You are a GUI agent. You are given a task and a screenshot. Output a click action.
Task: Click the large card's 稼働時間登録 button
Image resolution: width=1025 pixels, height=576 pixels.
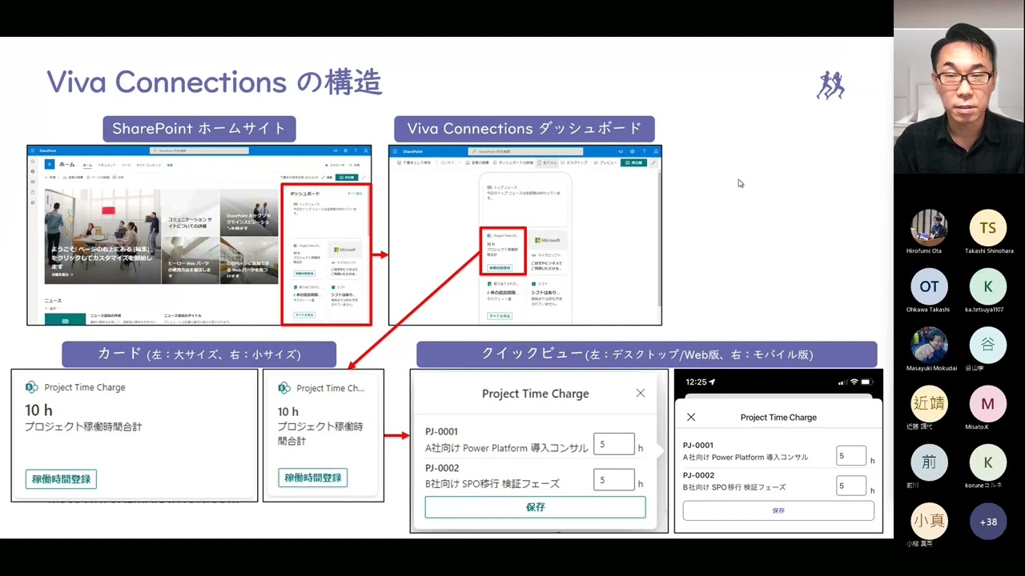[x=61, y=478]
